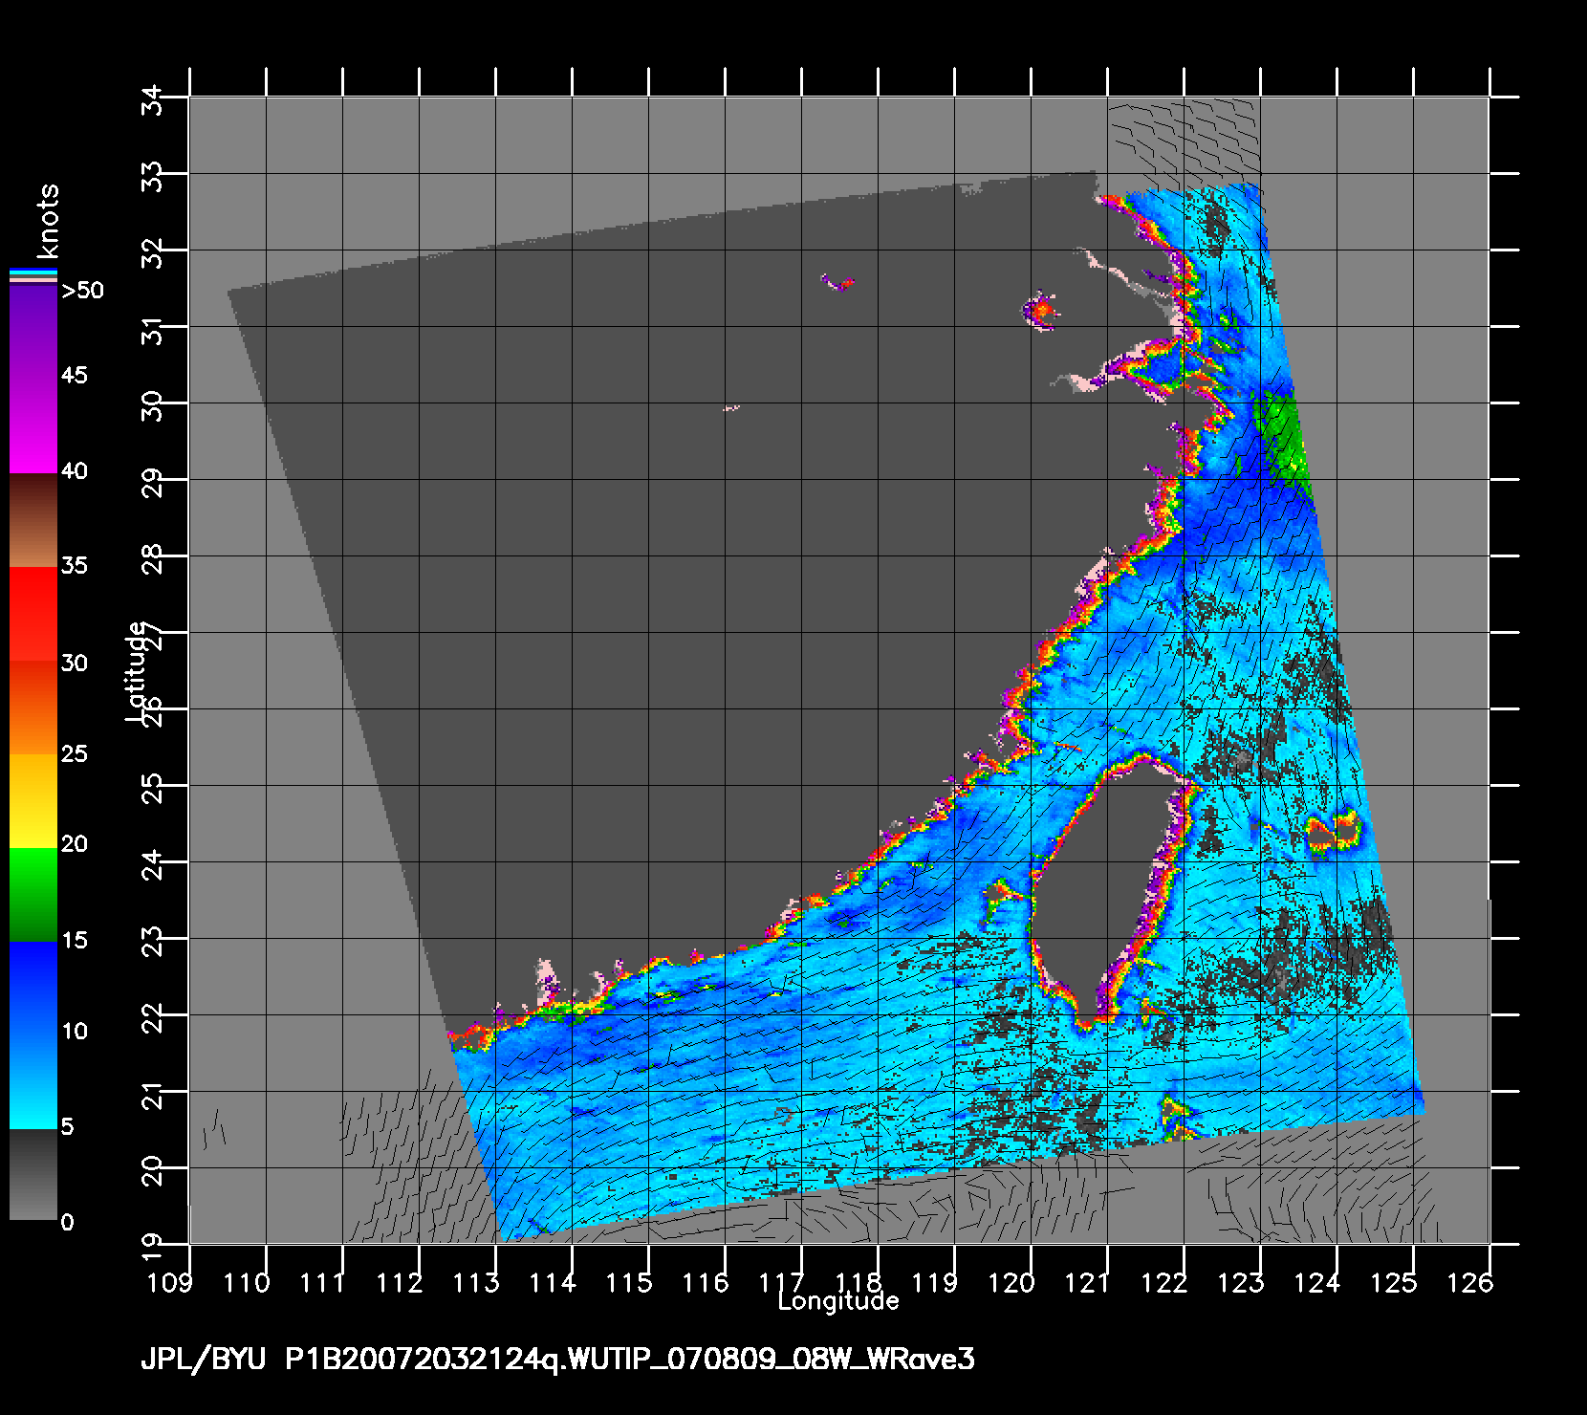
Task: Pick the gray 0–5 knots legend segment
Action: pyautogui.click(x=33, y=1174)
